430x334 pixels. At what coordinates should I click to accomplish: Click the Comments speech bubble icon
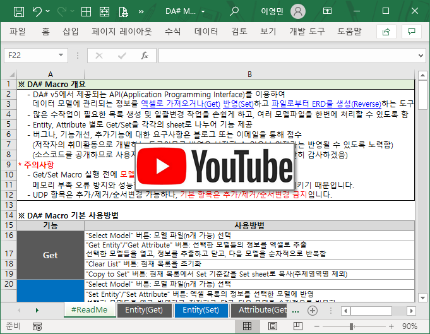pos(411,32)
